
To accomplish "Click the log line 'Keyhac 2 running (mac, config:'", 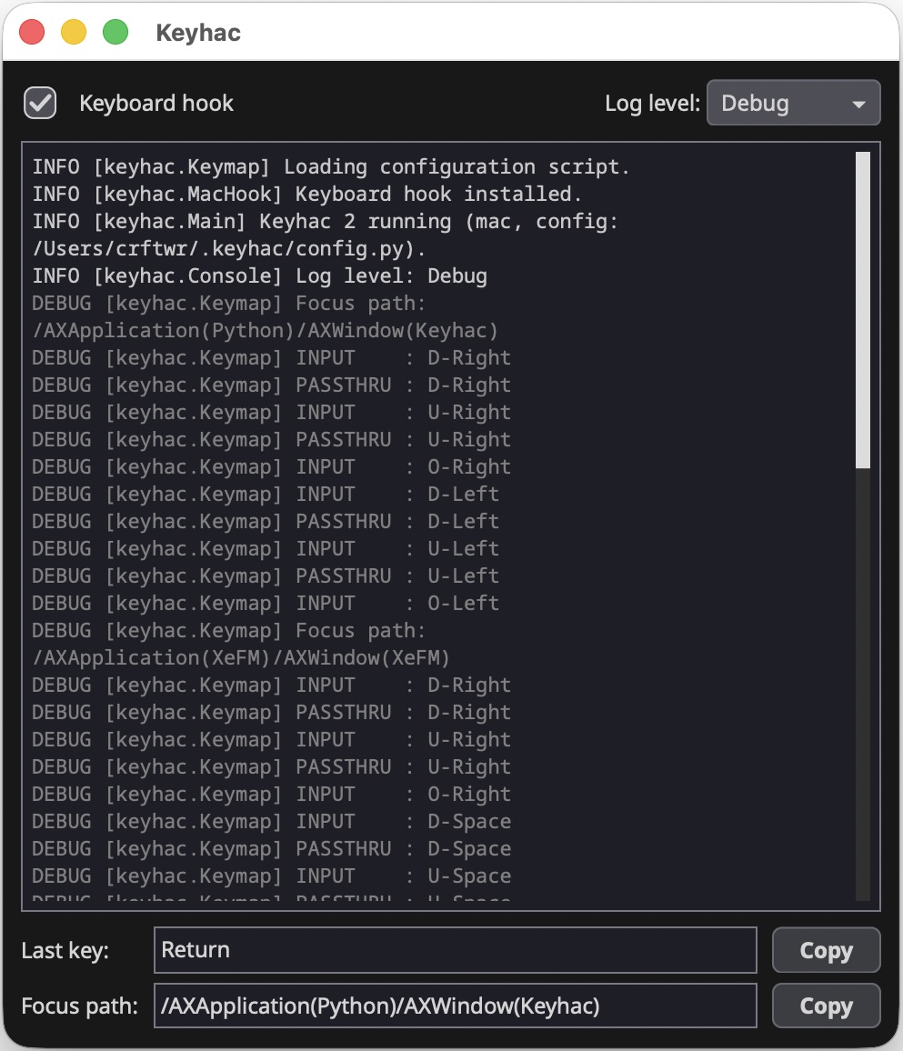I will click(326, 222).
